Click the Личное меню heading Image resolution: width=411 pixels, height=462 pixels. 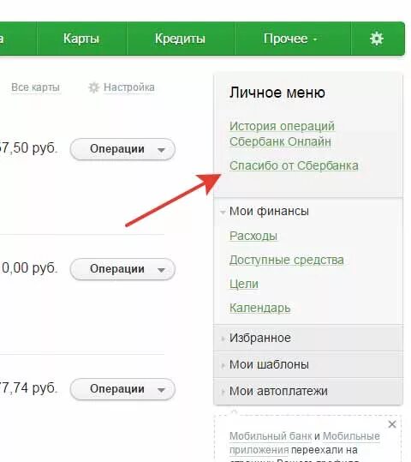pyautogui.click(x=277, y=93)
